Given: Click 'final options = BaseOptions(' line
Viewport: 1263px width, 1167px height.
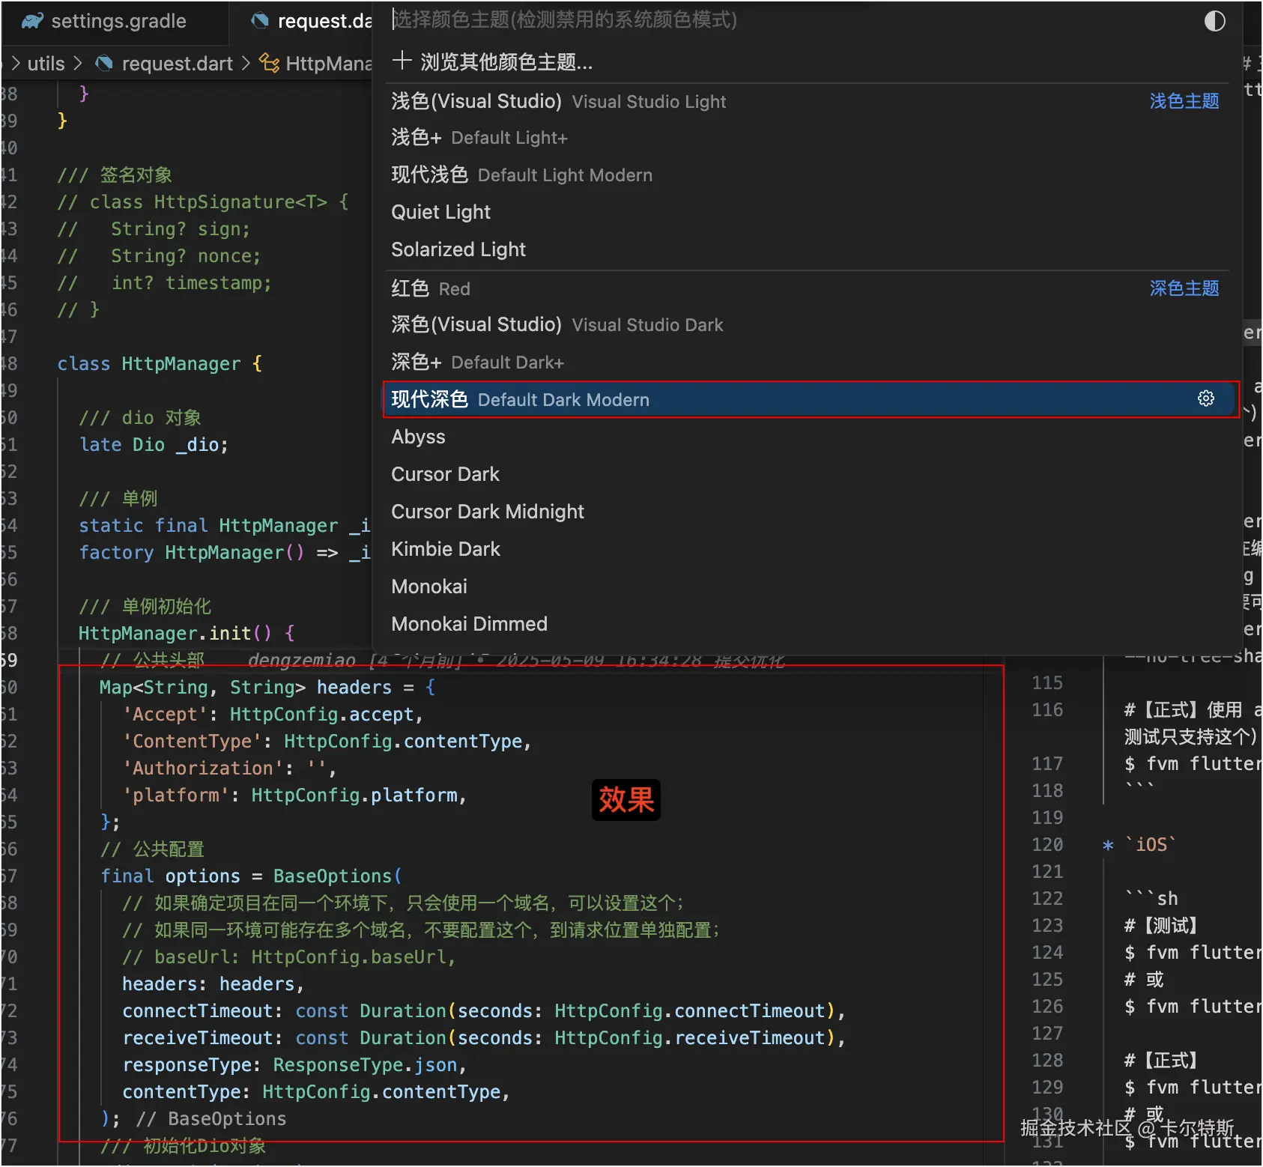Looking at the screenshot, I should [252, 876].
